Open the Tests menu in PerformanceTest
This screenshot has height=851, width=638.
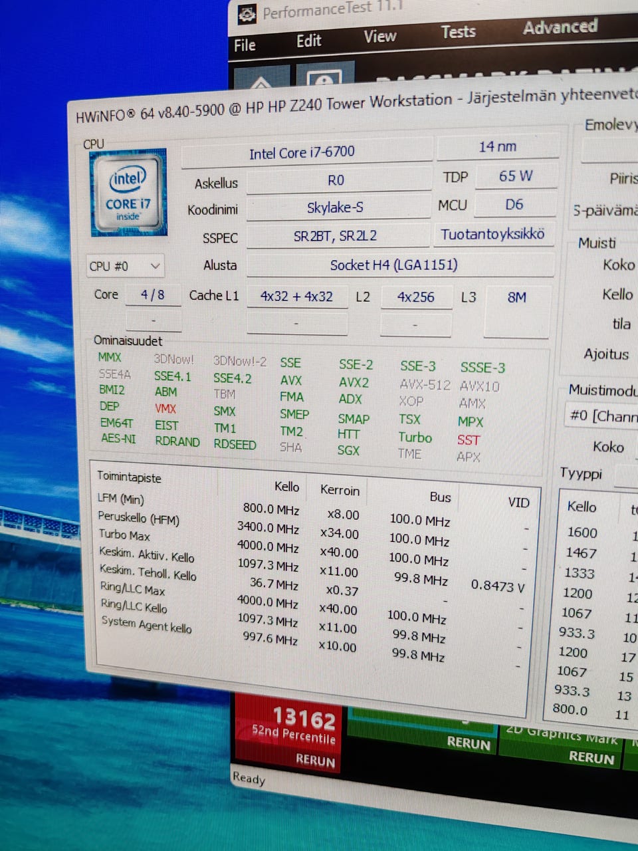[458, 32]
